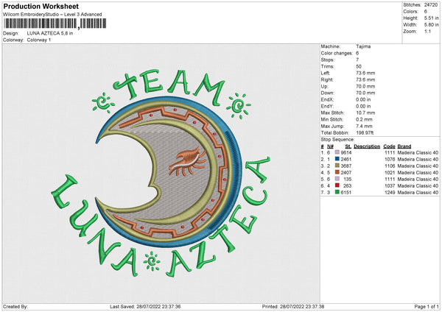Click the LUNA AZTECA embroidery design preview

161,173
